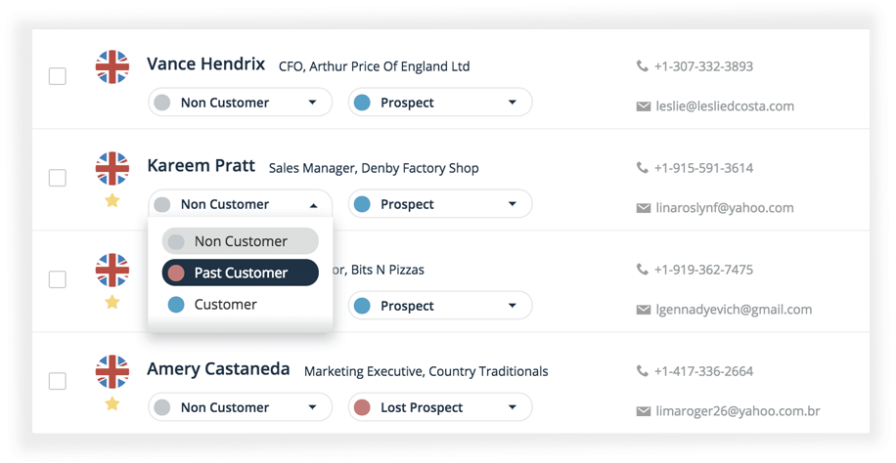Open Kareem Pratt's contact name

[202, 165]
